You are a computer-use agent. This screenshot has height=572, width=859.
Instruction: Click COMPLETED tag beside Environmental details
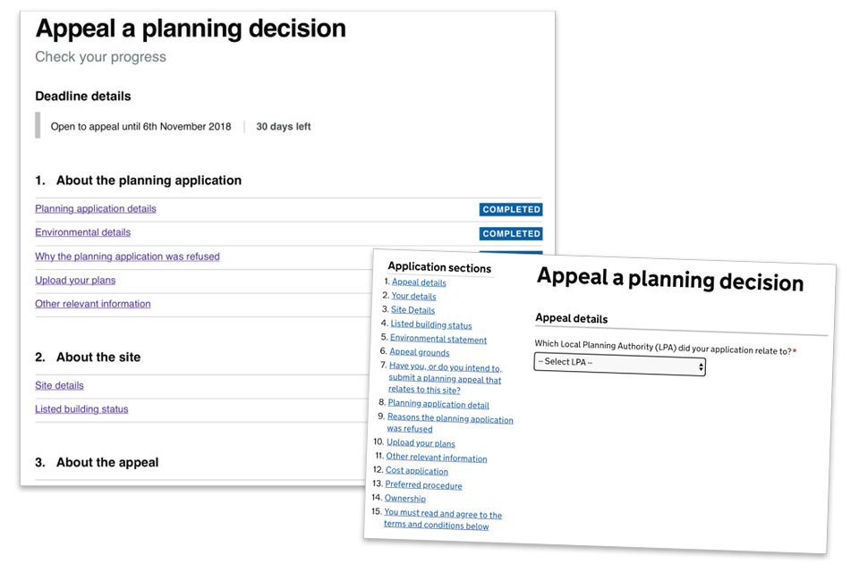point(511,234)
